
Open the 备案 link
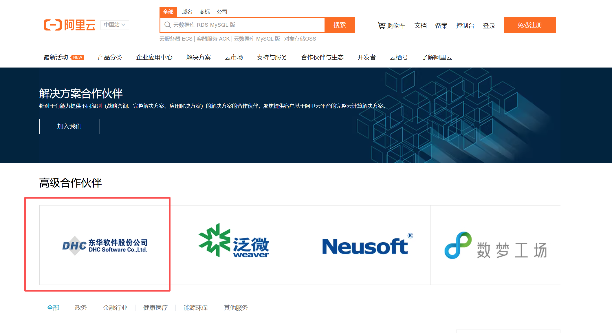[441, 26]
